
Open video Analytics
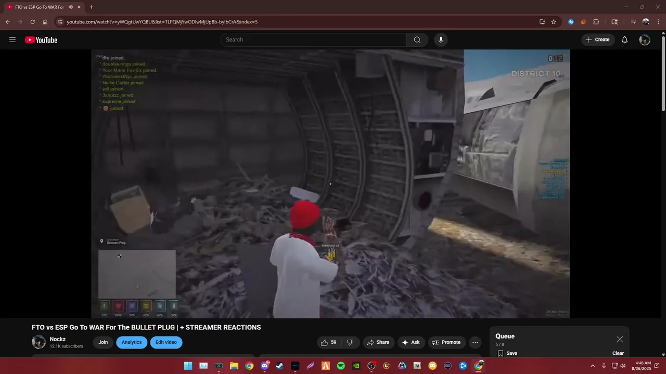click(x=132, y=342)
